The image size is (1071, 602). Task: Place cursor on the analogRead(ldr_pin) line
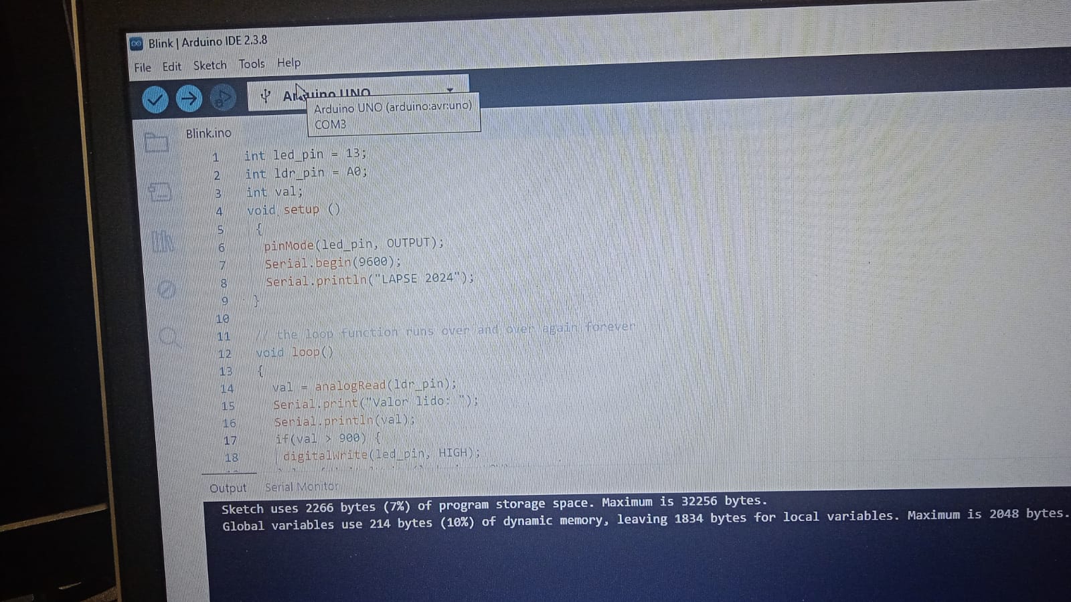click(364, 385)
